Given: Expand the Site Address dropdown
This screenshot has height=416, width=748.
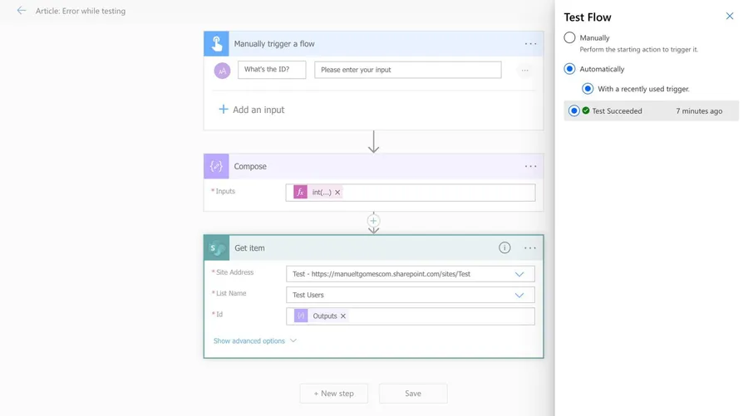Looking at the screenshot, I should (519, 274).
